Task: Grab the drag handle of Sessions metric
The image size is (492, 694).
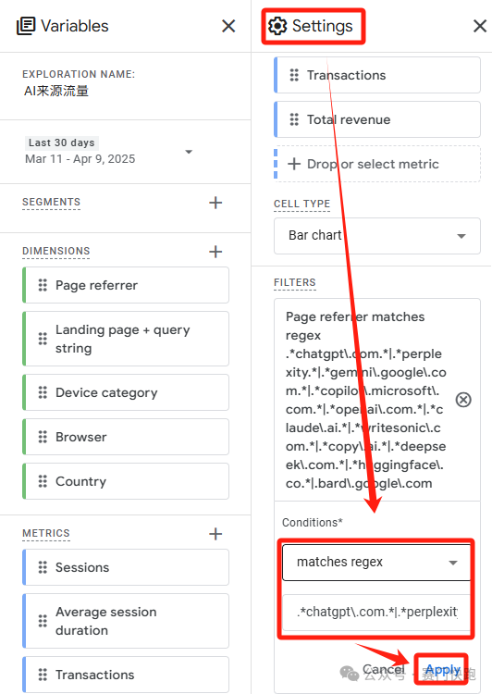Action: pyautogui.click(x=43, y=567)
